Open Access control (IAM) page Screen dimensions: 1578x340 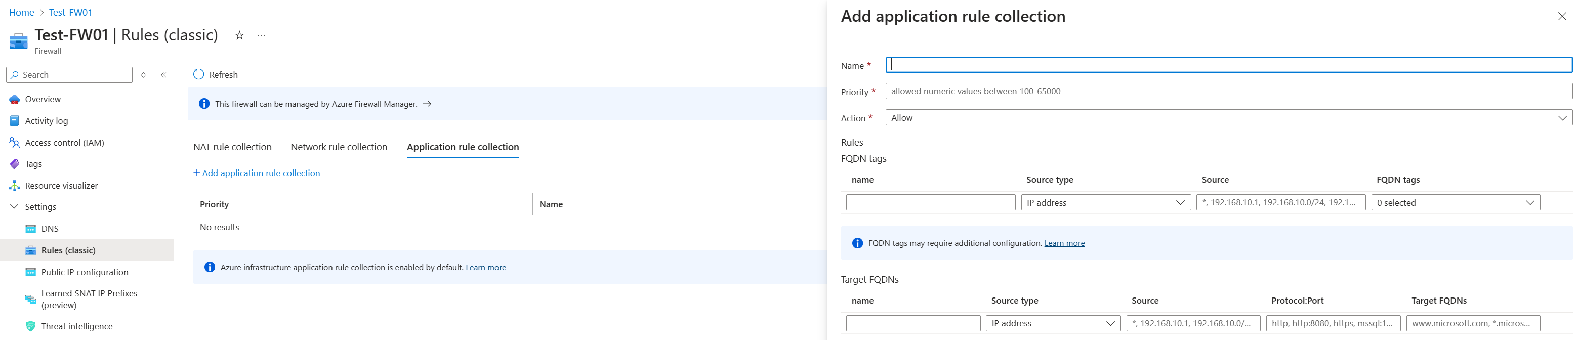tap(64, 143)
